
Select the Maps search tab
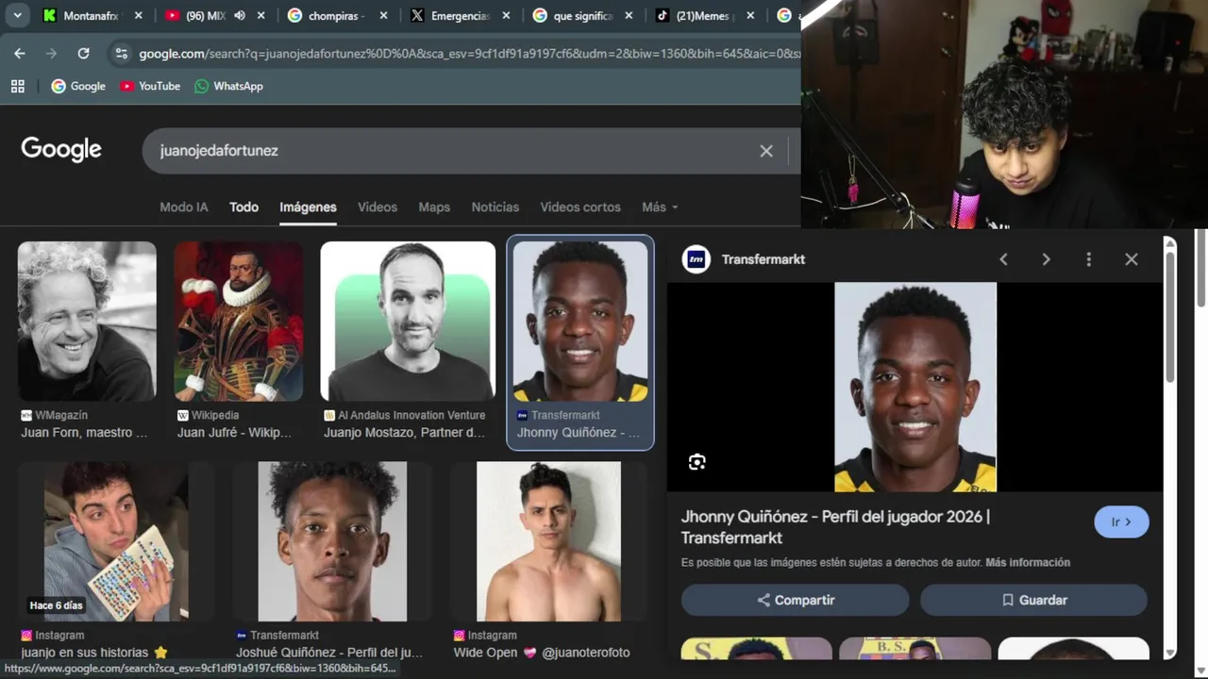click(434, 207)
